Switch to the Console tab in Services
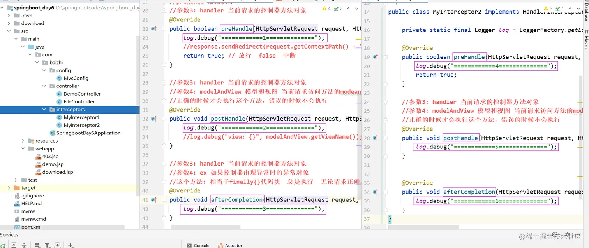Screen dimensions: 589x248 tap(198, 245)
